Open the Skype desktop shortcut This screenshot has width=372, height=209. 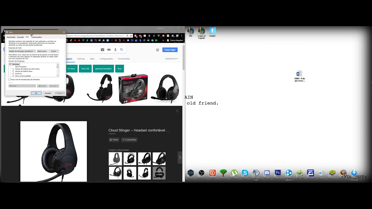245,174
